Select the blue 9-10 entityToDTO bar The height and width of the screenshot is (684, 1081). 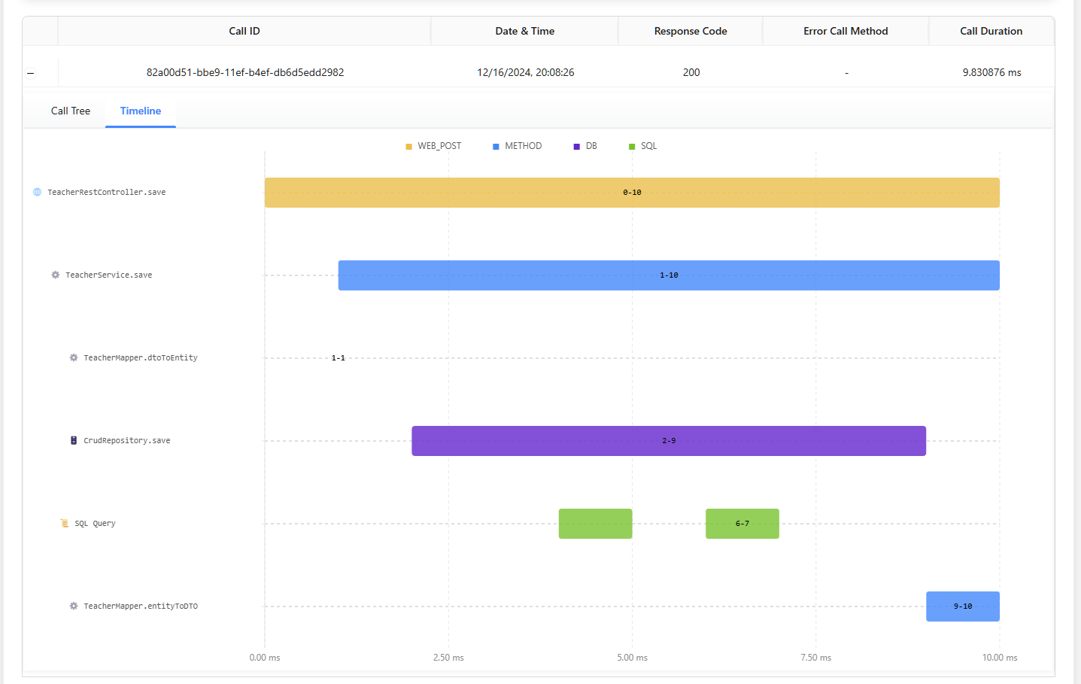tap(963, 606)
